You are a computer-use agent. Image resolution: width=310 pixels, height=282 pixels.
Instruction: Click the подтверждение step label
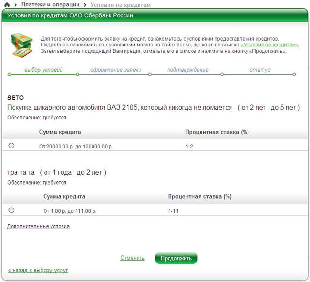click(x=188, y=70)
